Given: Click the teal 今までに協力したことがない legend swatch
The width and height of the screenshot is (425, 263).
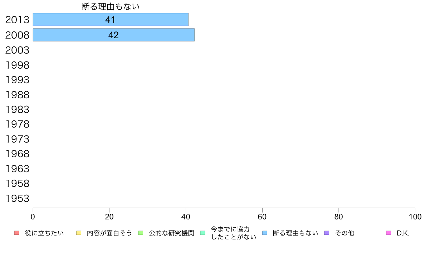Looking at the screenshot, I should [203, 233].
